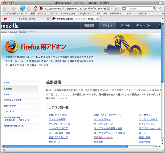This screenshot has height=153, width=165.
Task: Open the 製品情報 navigation menu
Action: coord(89,26)
